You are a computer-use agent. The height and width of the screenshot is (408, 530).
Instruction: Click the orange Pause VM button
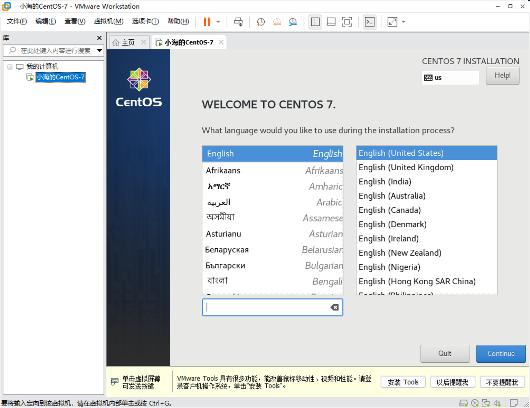207,22
